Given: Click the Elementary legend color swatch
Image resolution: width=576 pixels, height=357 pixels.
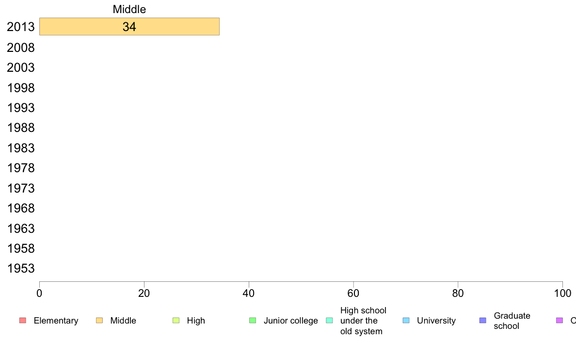Looking at the screenshot, I should (x=23, y=321).
